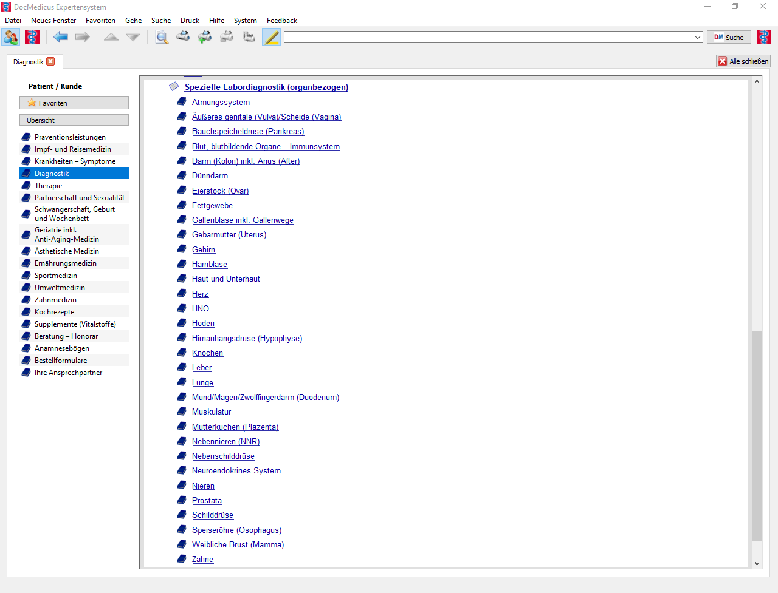This screenshot has height=593, width=778.
Task: Select Krankheiten – Symptome in sidebar
Action: [x=74, y=161]
